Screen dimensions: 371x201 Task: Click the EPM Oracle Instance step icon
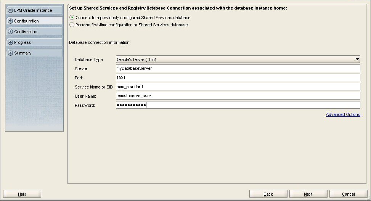click(10, 10)
